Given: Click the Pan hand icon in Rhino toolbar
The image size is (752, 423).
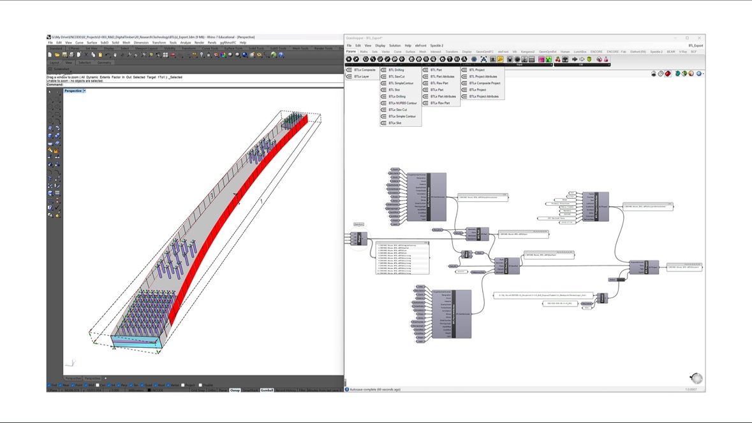Looking at the screenshot, I should (x=115, y=55).
